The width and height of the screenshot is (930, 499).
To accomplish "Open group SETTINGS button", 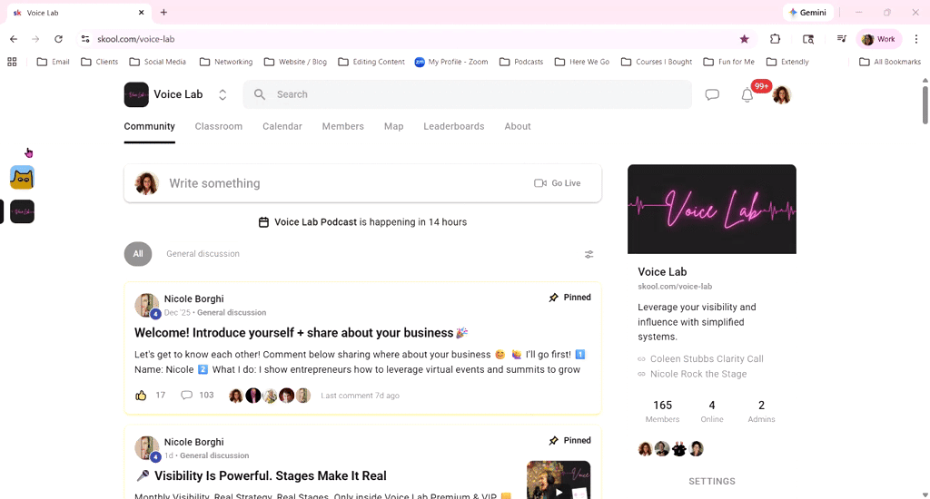I will [712, 481].
